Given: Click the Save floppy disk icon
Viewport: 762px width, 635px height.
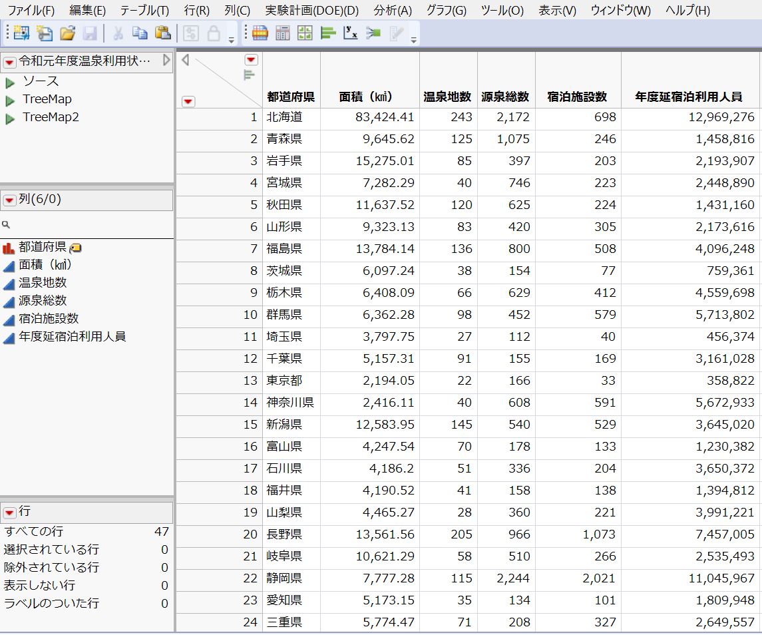Looking at the screenshot, I should 90,33.
